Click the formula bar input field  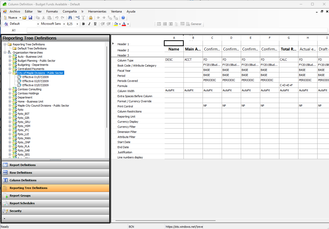[177, 30]
